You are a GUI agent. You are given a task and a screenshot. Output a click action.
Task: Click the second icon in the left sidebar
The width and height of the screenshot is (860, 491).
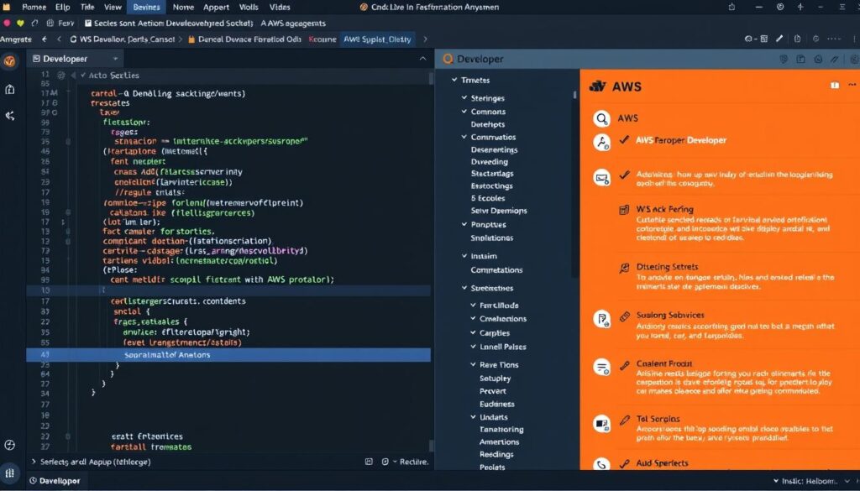10,89
